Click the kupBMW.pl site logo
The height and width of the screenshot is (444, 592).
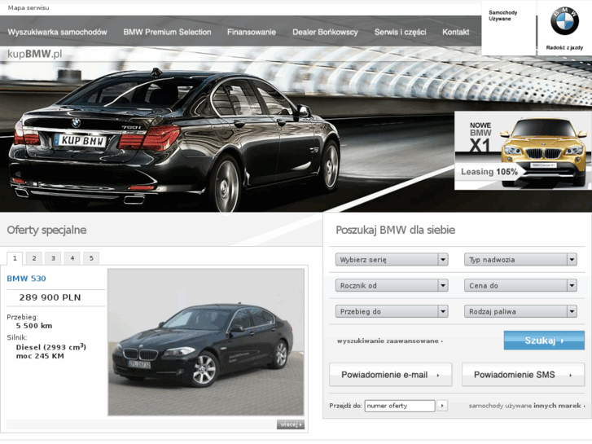(x=35, y=55)
